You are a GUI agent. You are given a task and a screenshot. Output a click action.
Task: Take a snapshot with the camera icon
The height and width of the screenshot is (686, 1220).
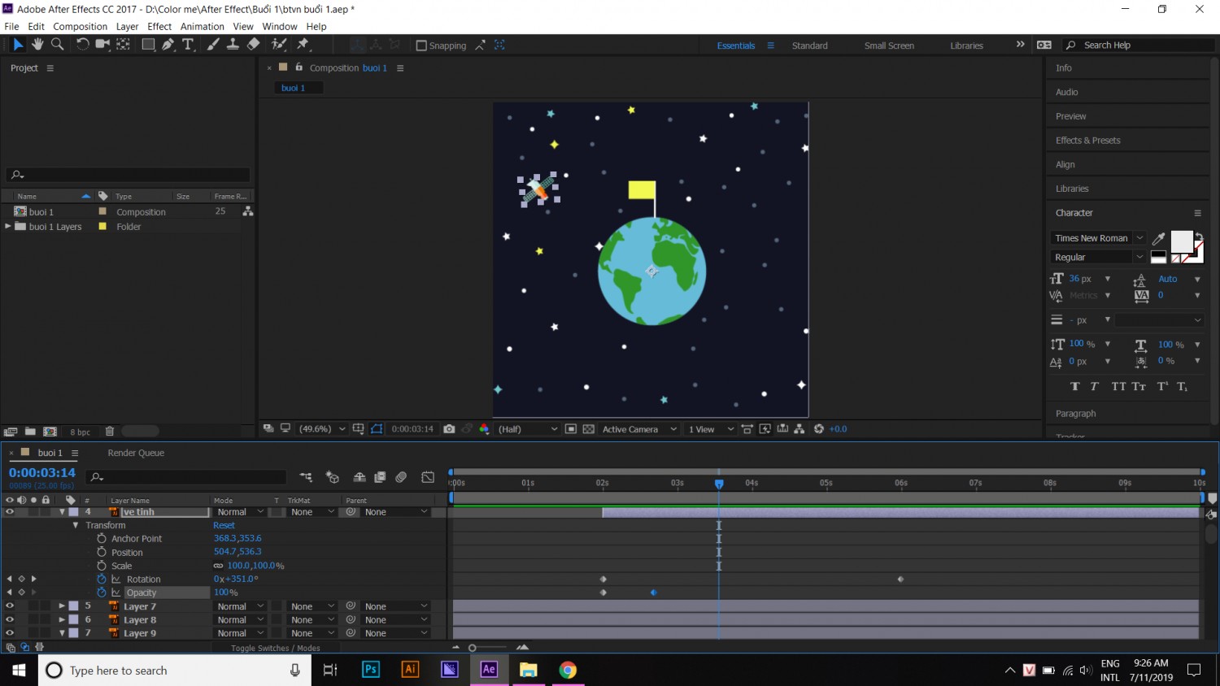click(449, 429)
